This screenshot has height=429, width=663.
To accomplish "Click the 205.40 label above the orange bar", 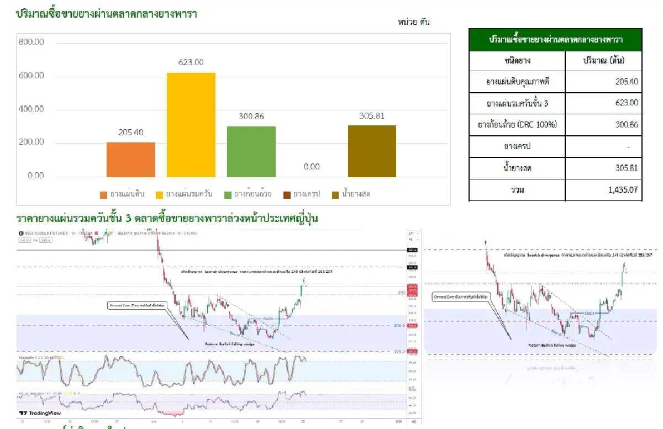I will (131, 133).
